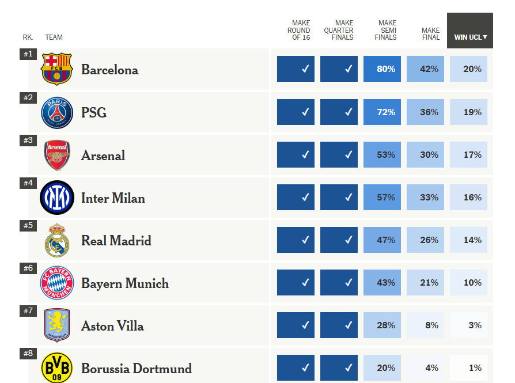
Task: Sort by Make Semi Finals header
Action: 385,31
